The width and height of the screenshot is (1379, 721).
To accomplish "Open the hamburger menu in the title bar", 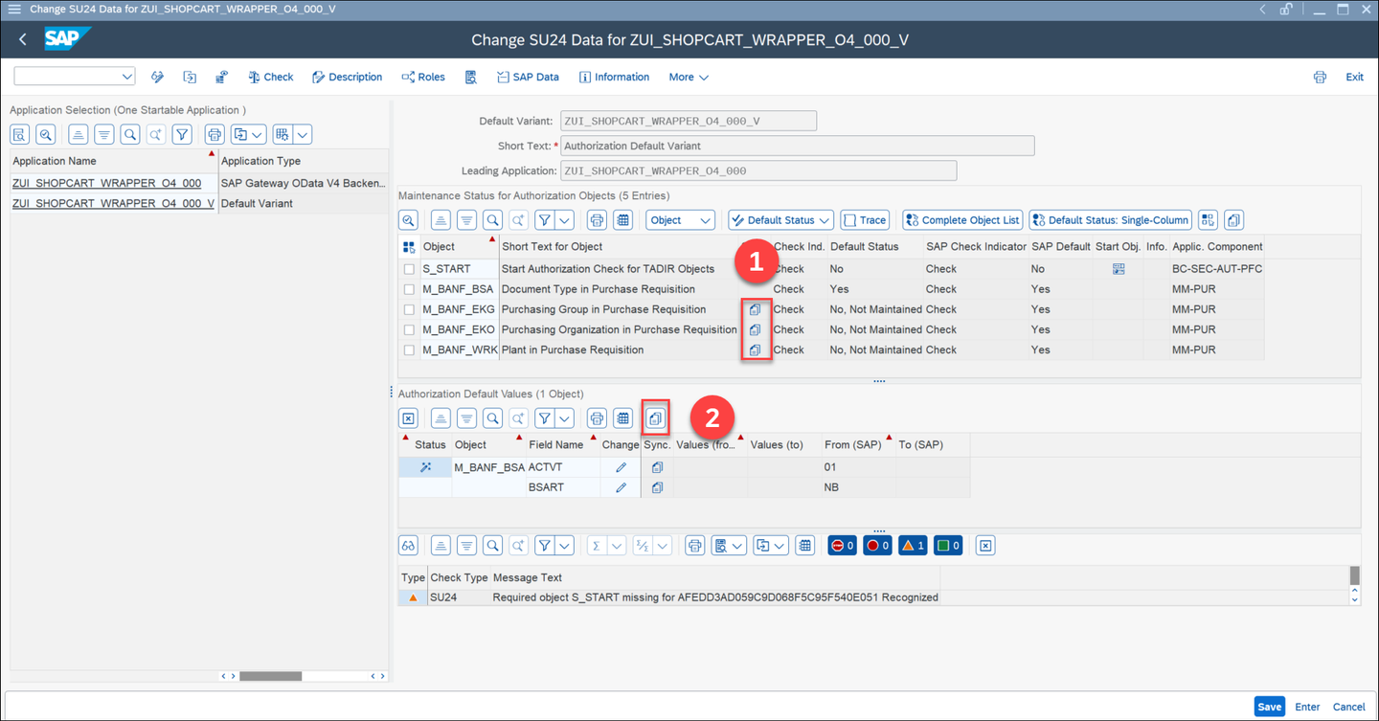I will pyautogui.click(x=14, y=10).
